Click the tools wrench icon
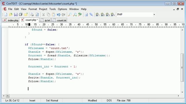 [91, 14]
